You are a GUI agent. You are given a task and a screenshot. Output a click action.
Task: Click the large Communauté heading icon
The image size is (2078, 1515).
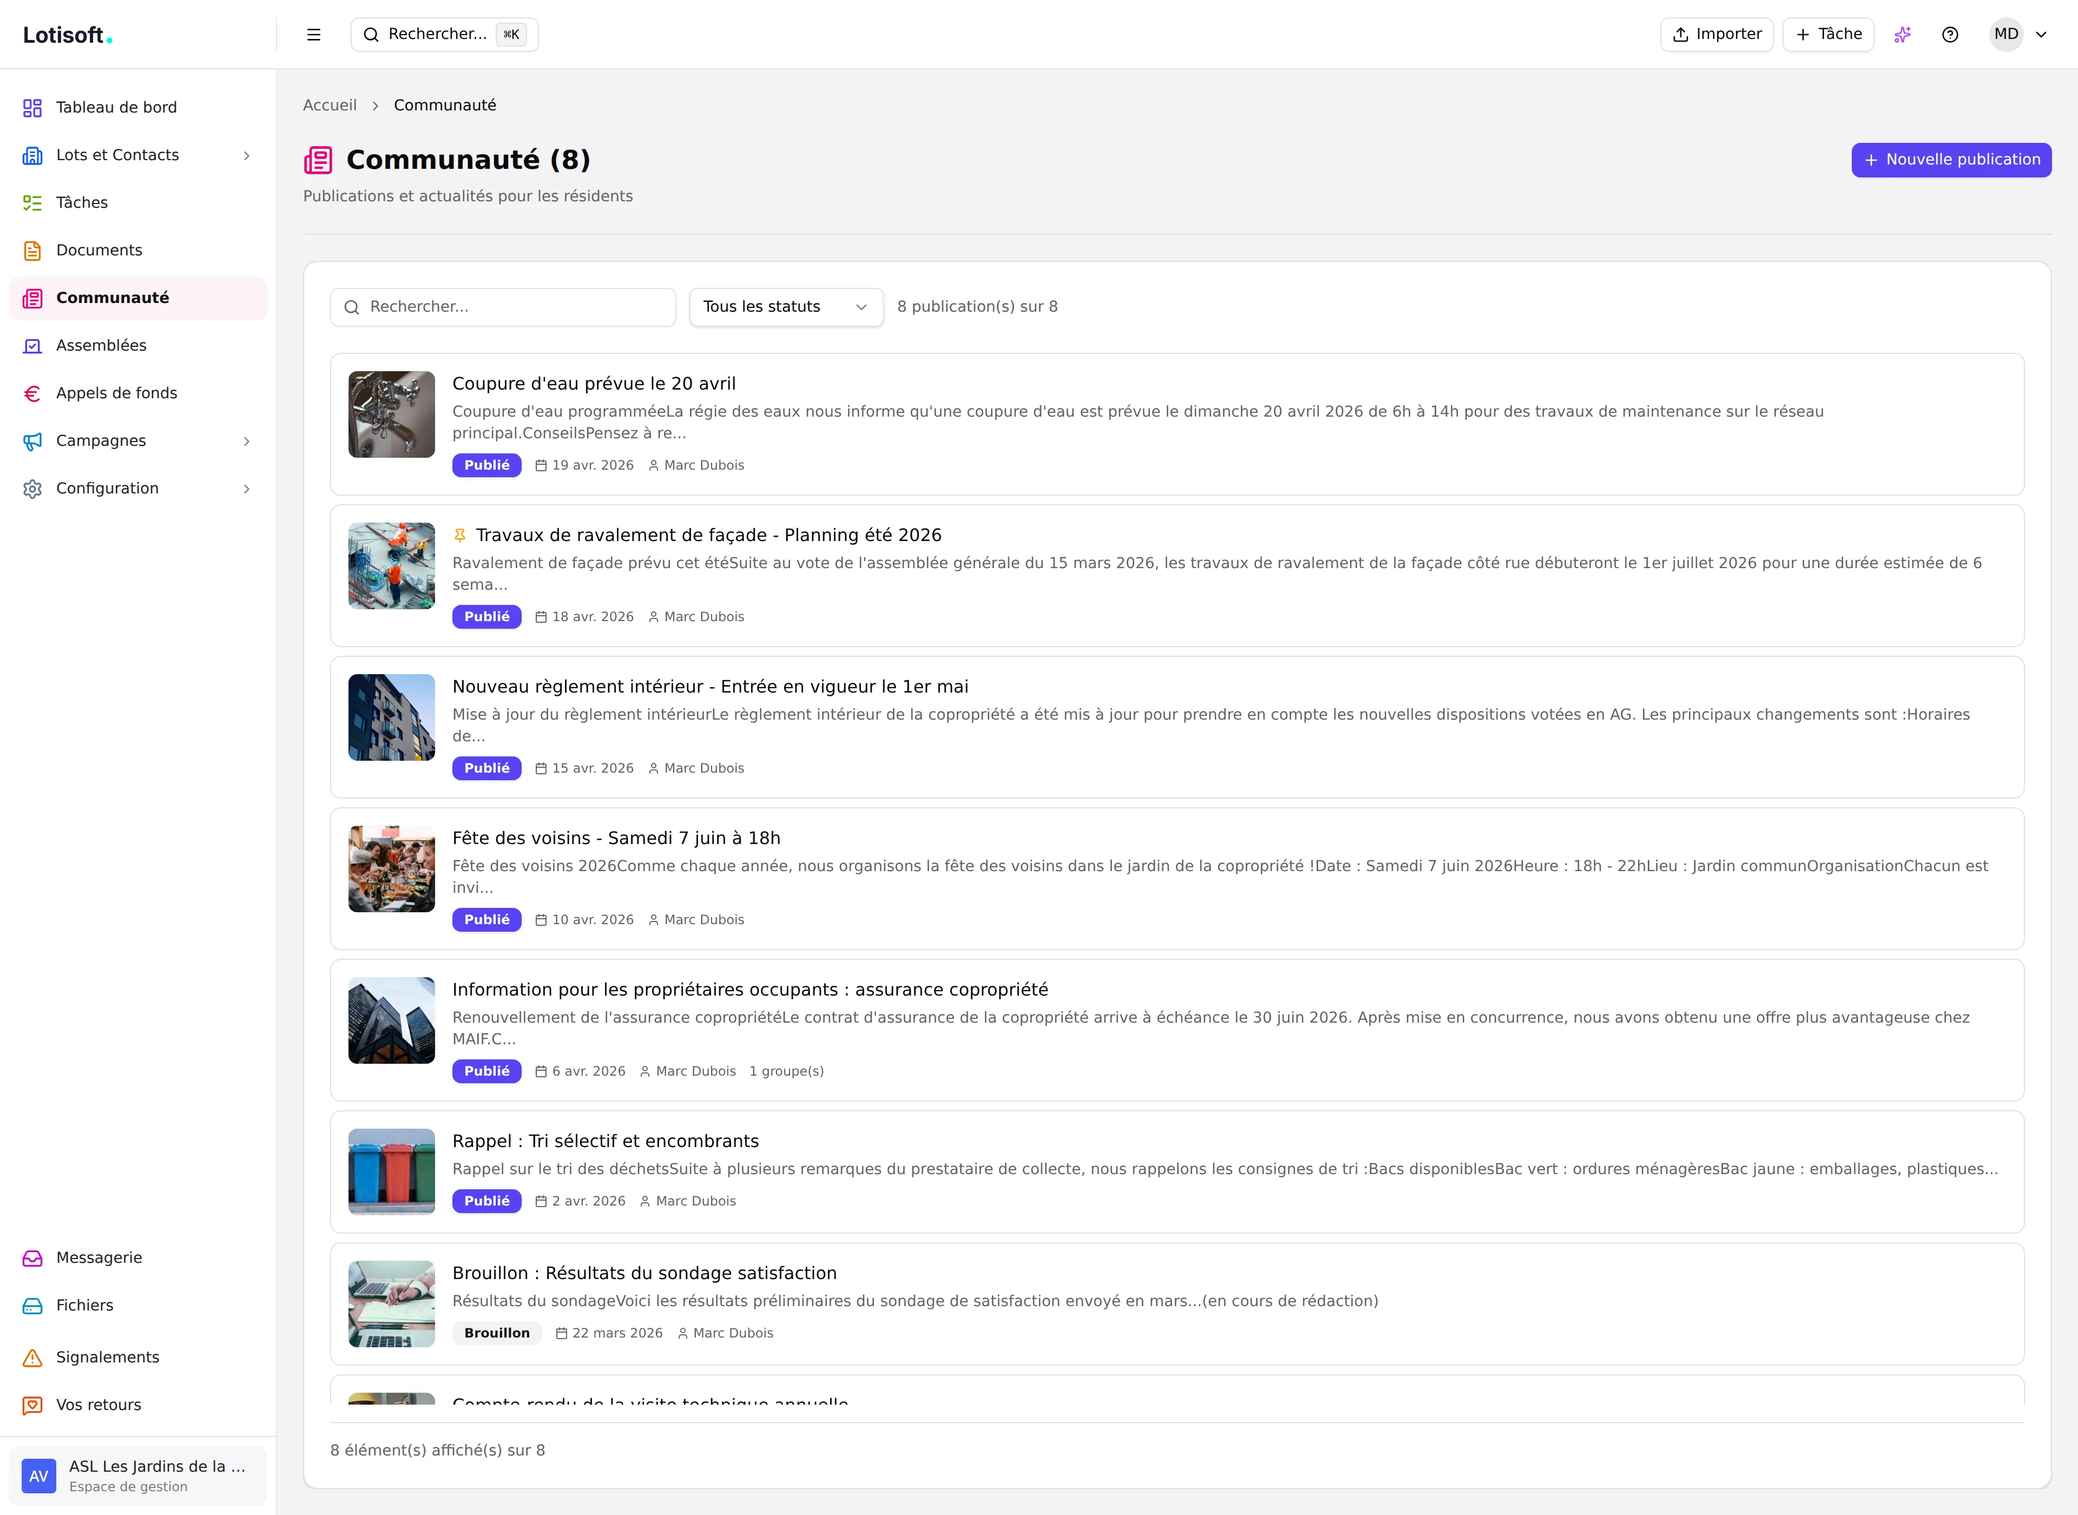318,160
